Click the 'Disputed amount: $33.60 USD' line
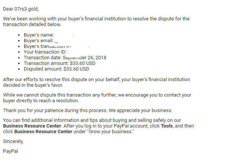 (x=56, y=69)
